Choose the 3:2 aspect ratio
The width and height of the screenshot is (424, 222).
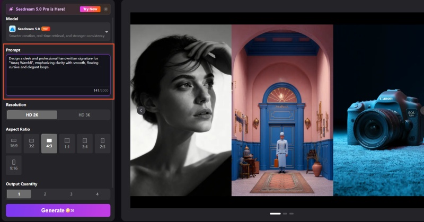tap(31, 143)
